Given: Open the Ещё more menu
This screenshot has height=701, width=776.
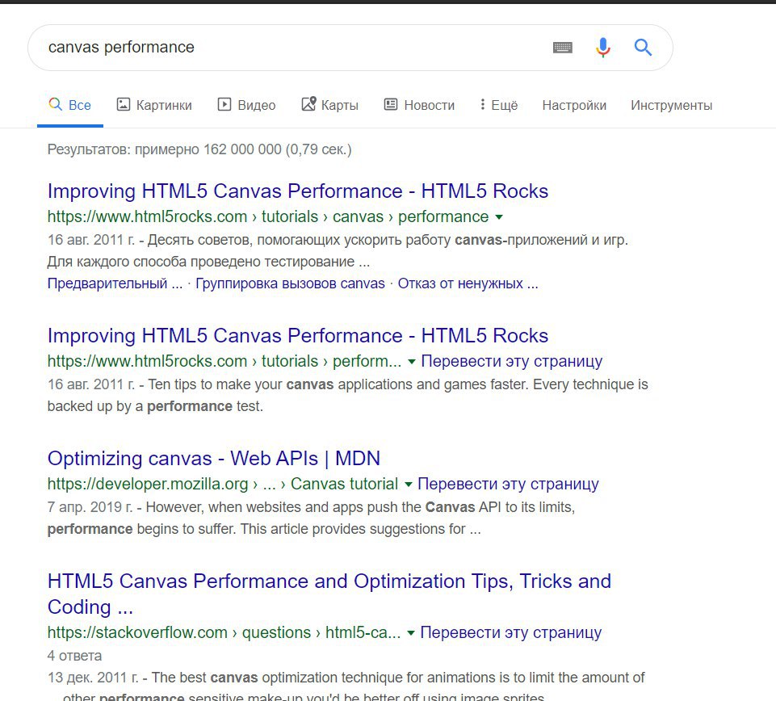Looking at the screenshot, I should coord(499,105).
